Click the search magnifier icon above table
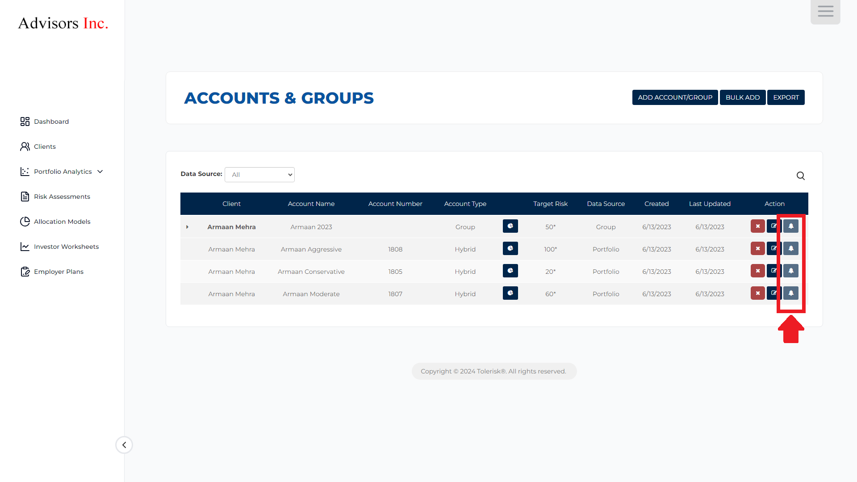 coord(800,176)
